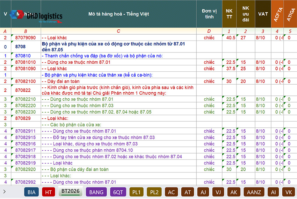
Task: Select code cell 87082230
Action: tap(26, 112)
